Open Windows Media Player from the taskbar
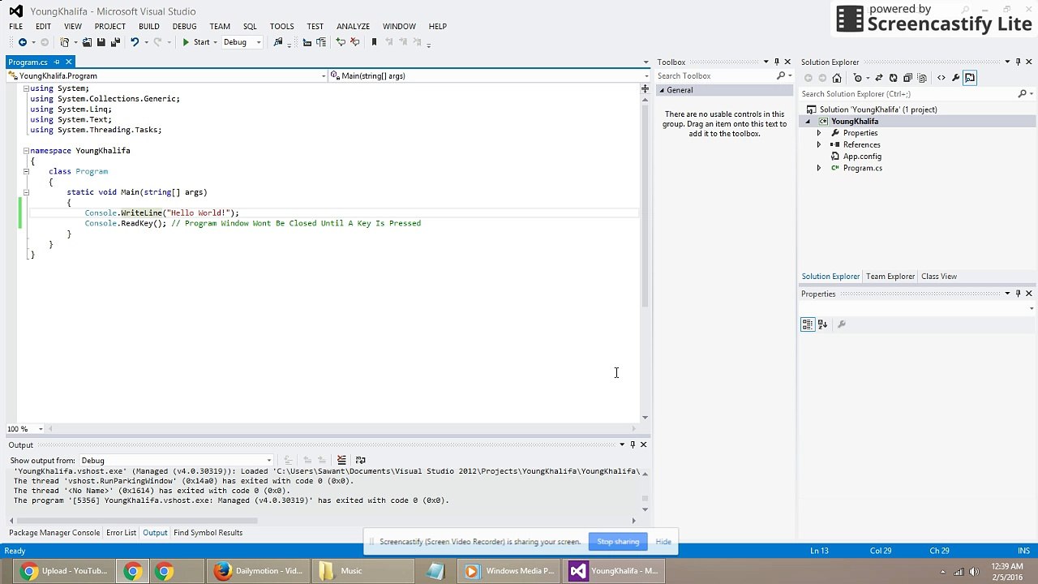1038x584 pixels. click(509, 571)
